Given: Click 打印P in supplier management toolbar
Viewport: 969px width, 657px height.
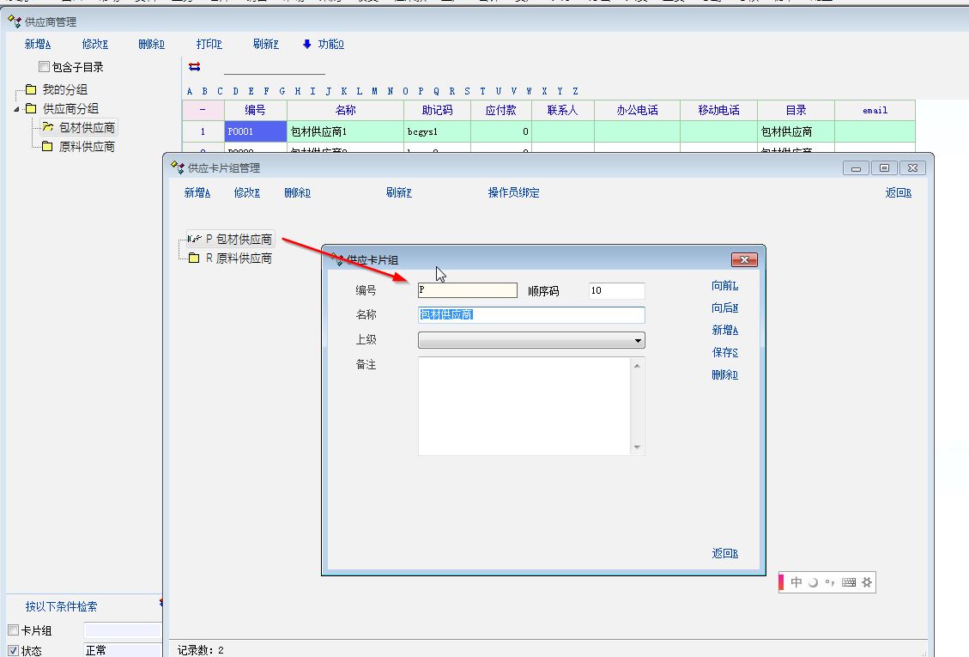Looking at the screenshot, I should [x=209, y=44].
